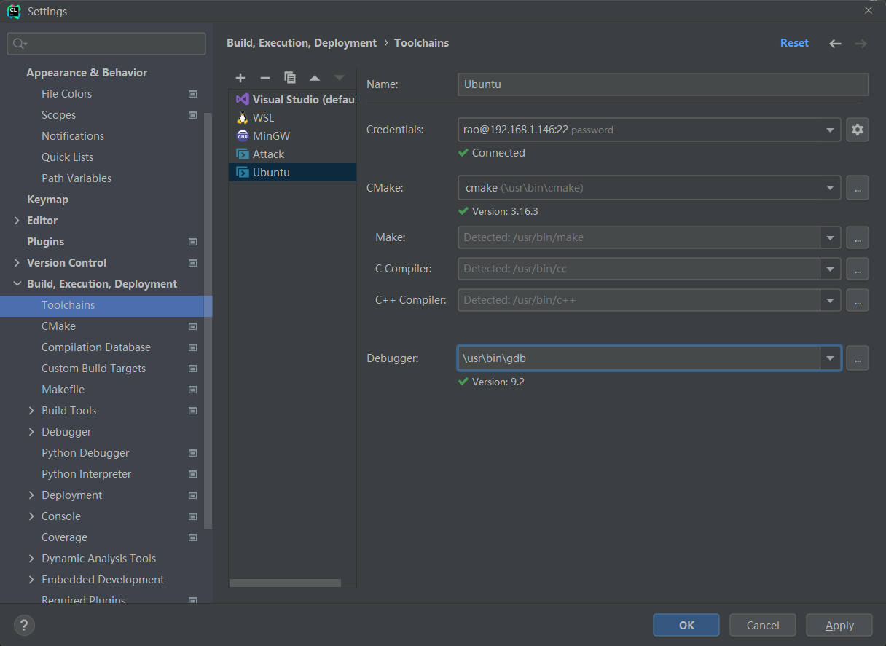Expand Build Tools subsection

pyautogui.click(x=31, y=411)
